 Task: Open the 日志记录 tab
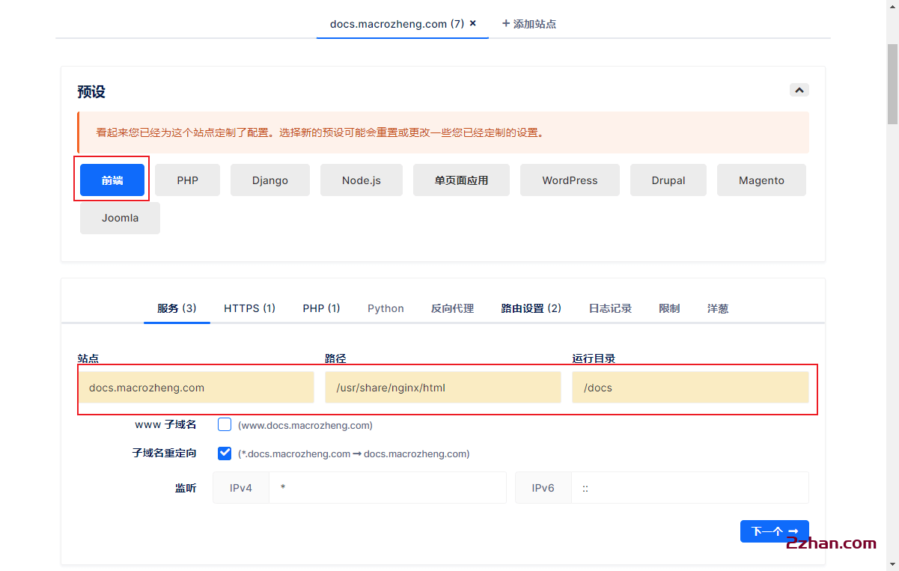[x=609, y=308]
